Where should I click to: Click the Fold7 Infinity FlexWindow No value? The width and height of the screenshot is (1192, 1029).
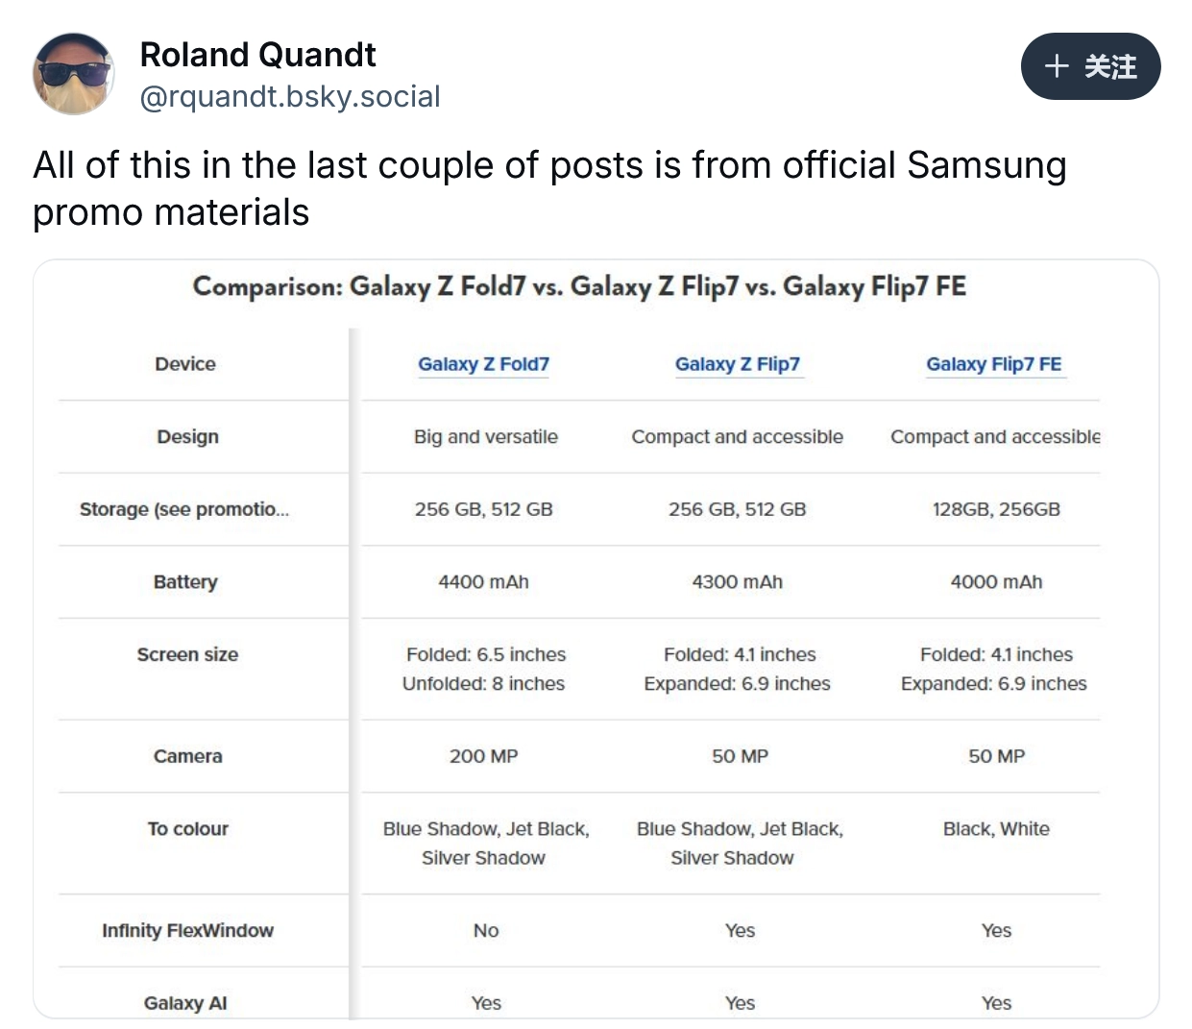(485, 930)
